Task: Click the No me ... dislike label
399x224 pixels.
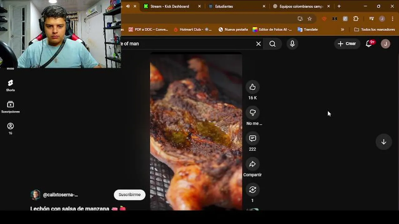Action: pyautogui.click(x=254, y=124)
